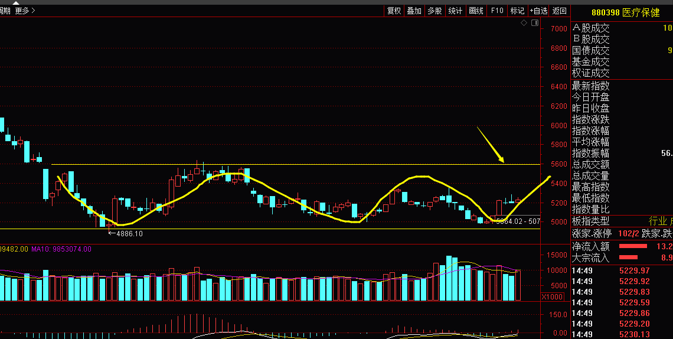Viewport: 673px width, 339px height.
Task: Click the 权证成交 row
Action: [x=622, y=73]
